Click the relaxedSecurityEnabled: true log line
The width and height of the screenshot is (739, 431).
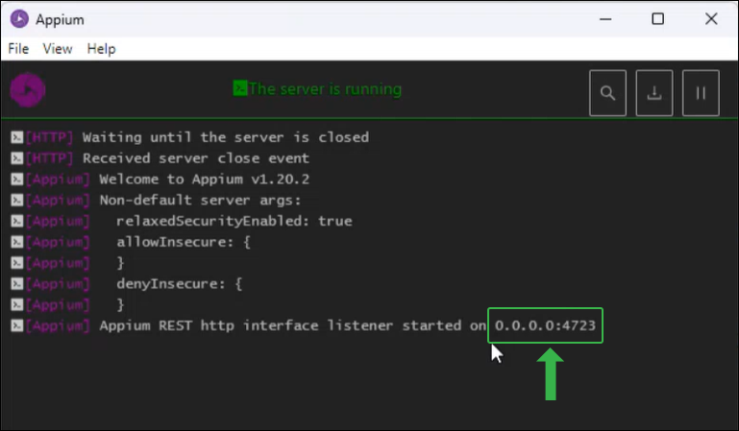tap(234, 221)
